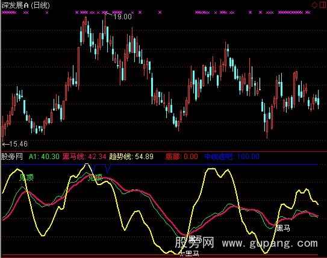Click the 19.00 high price label
The height and width of the screenshot is (258, 327).
122,16
